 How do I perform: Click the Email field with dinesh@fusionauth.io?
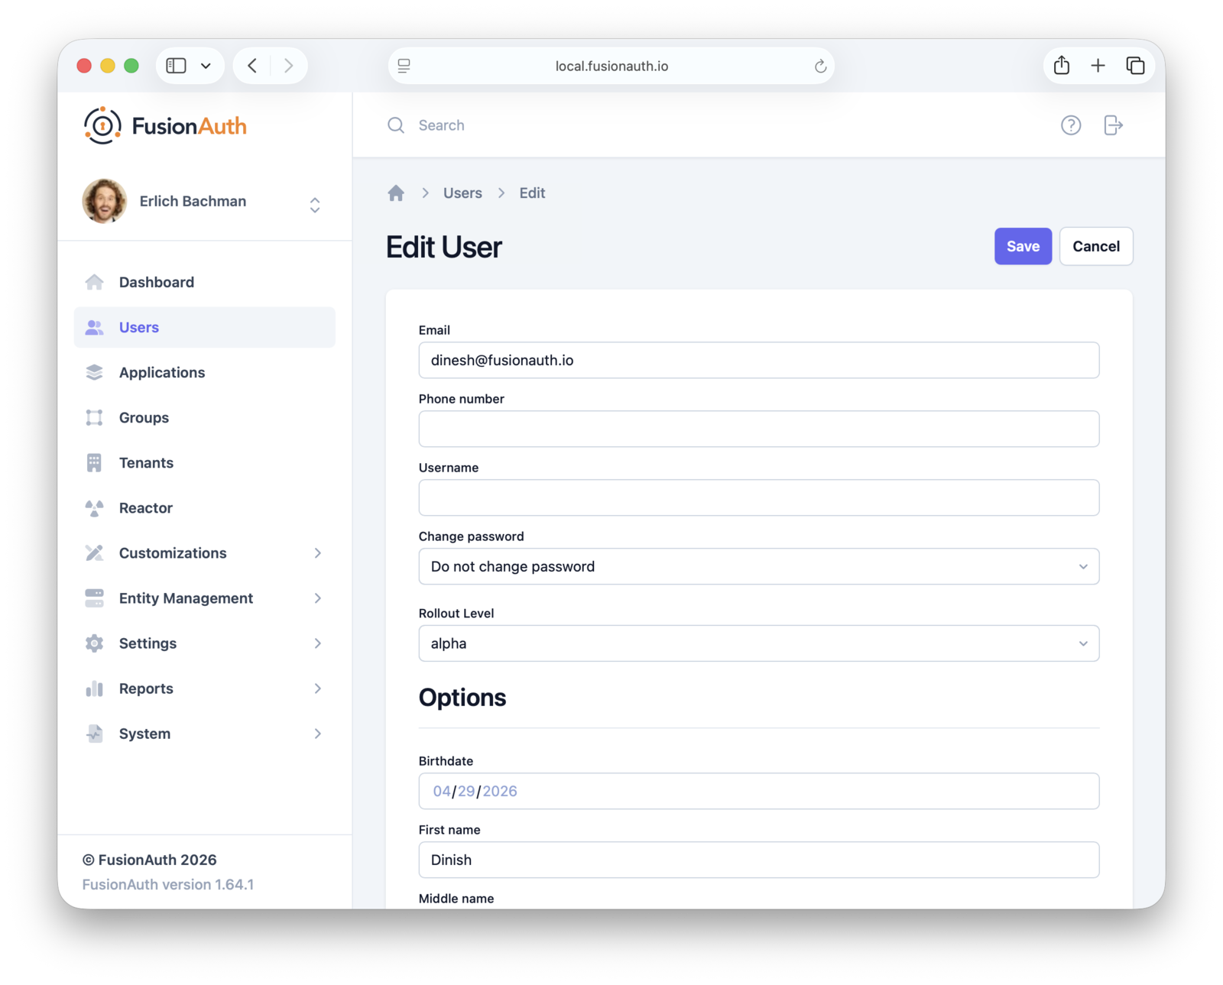pyautogui.click(x=759, y=360)
